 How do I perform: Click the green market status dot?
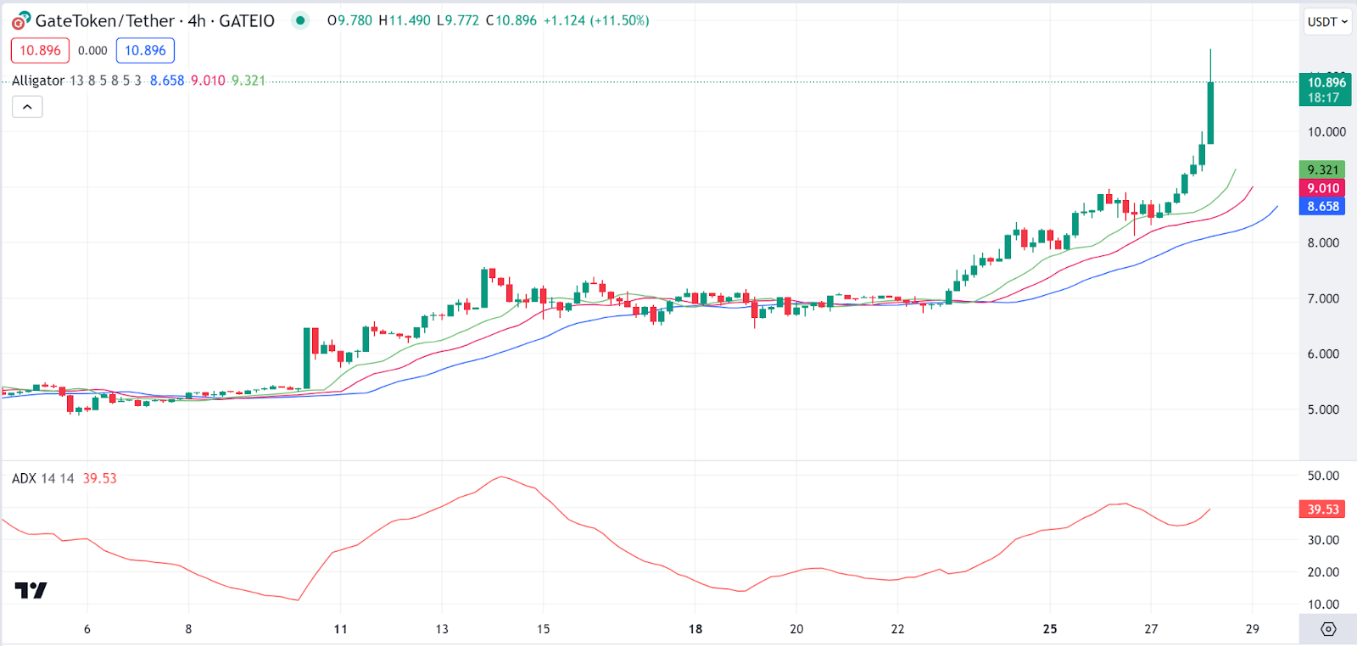point(300,20)
